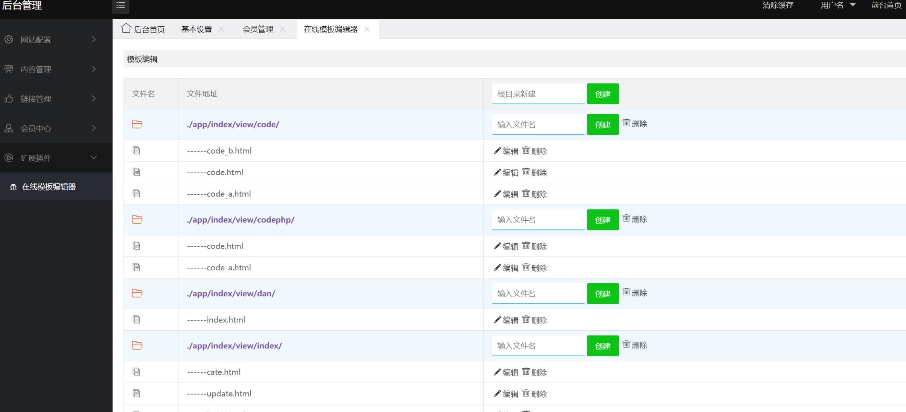Screen dimensions: 906x412
Task: Delete the ./app/index/view/codephp/ folder
Action: coord(635,219)
